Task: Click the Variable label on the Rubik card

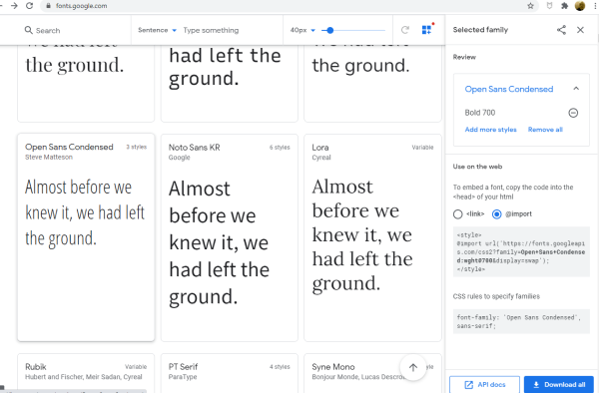Action: (x=136, y=367)
